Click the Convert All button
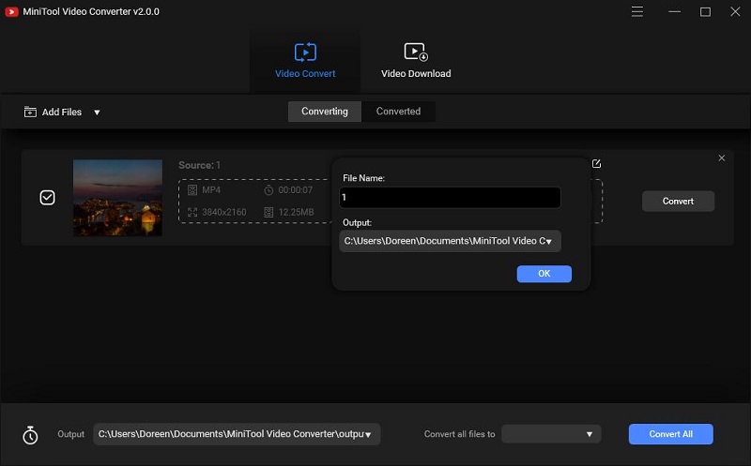 [670, 434]
